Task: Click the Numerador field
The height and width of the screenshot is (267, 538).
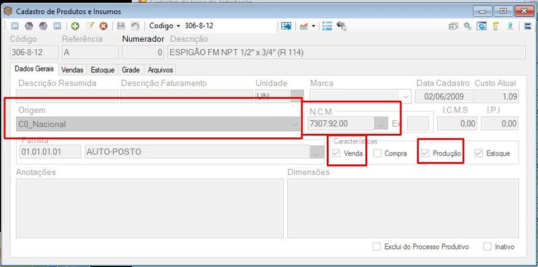Action: 143,52
